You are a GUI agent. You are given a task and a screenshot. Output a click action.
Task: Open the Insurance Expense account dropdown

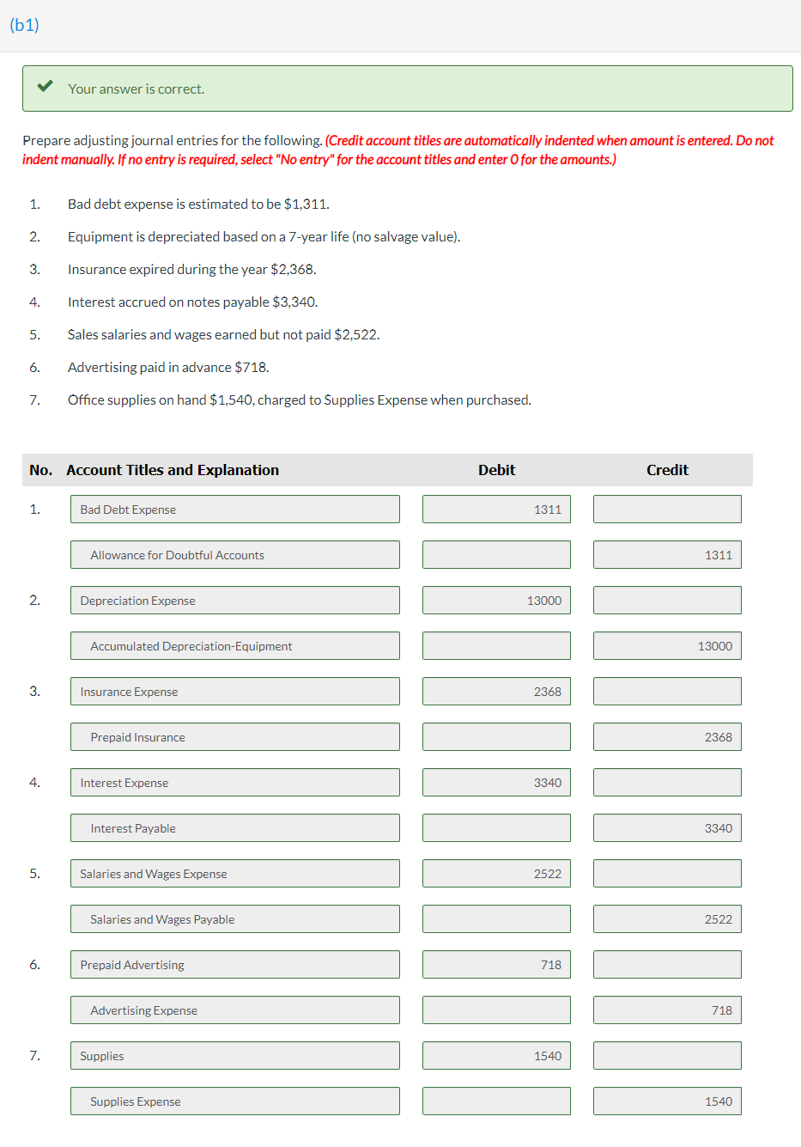[x=234, y=691]
